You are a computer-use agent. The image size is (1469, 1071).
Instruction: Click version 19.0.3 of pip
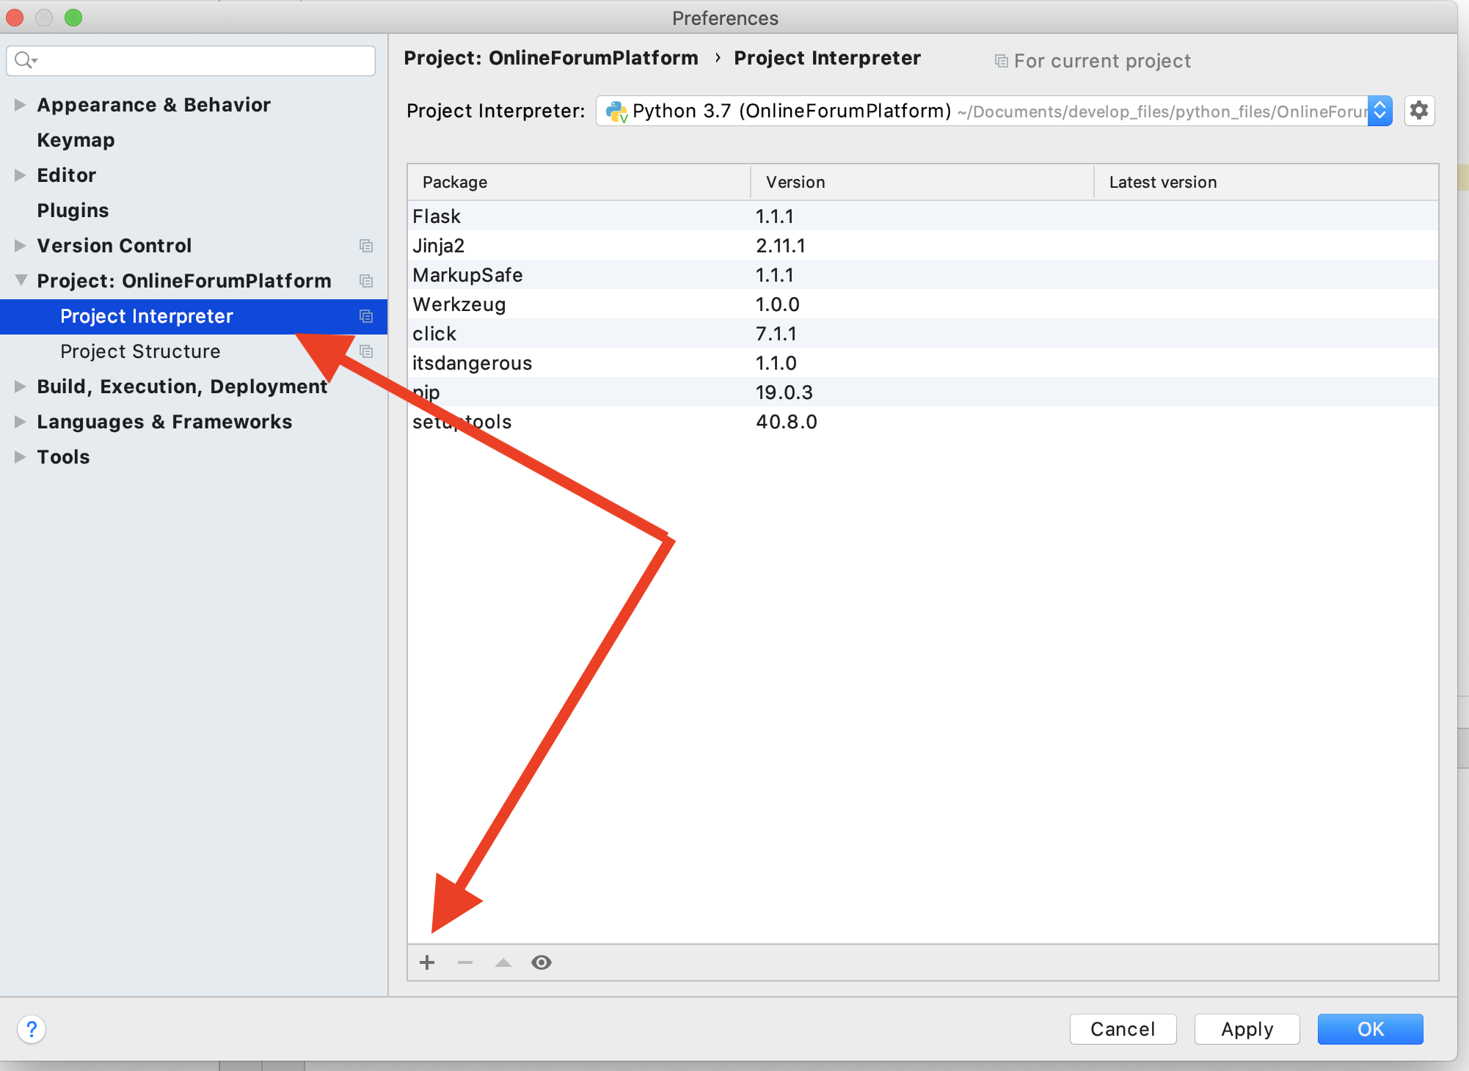[x=784, y=392]
